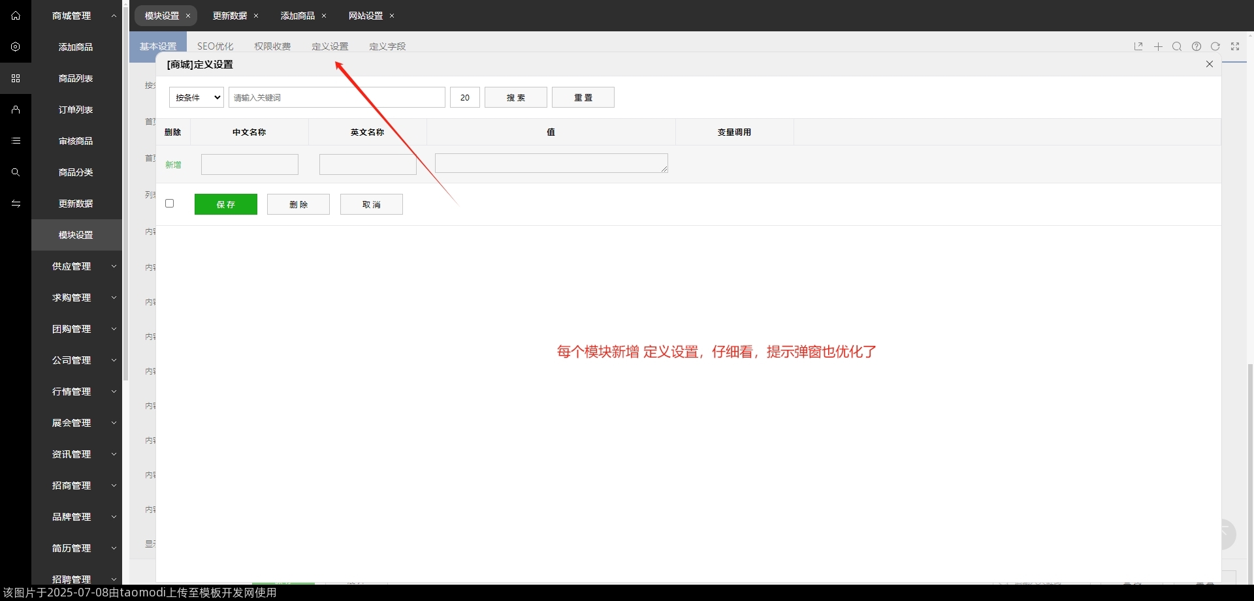This screenshot has height=601, width=1254.
Task: Click the keyword search input field
Action: (336, 97)
